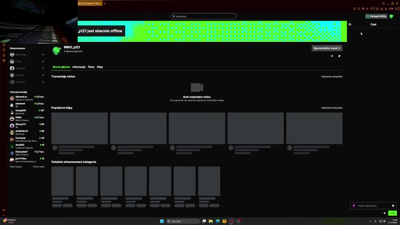Focus the Wyszukaj search field at top

(203, 16)
